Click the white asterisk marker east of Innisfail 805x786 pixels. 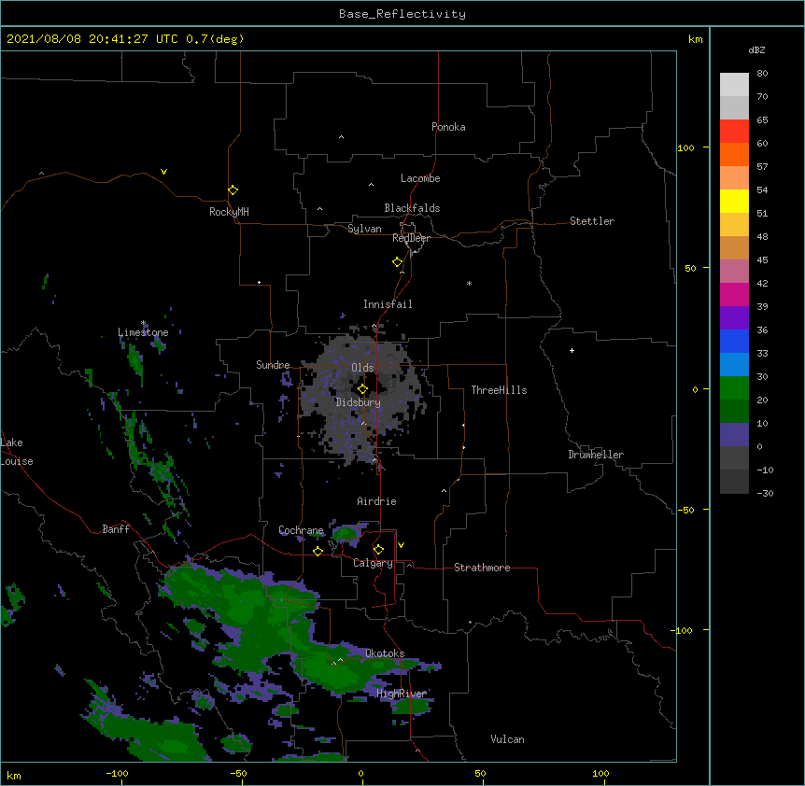coord(469,284)
